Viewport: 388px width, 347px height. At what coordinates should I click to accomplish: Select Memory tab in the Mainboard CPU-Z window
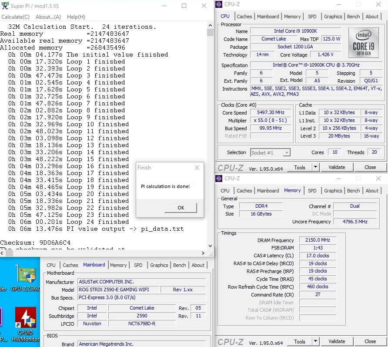click(x=118, y=265)
